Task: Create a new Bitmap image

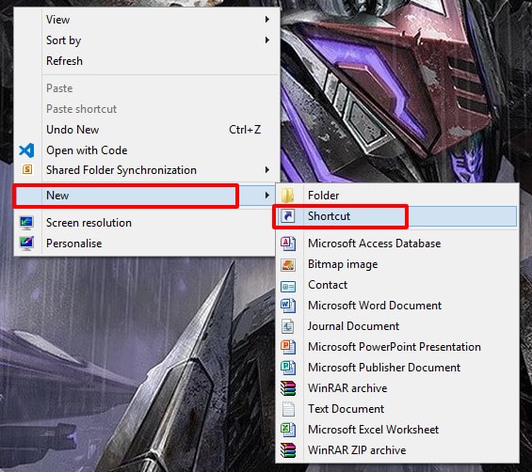Action: (x=397, y=264)
